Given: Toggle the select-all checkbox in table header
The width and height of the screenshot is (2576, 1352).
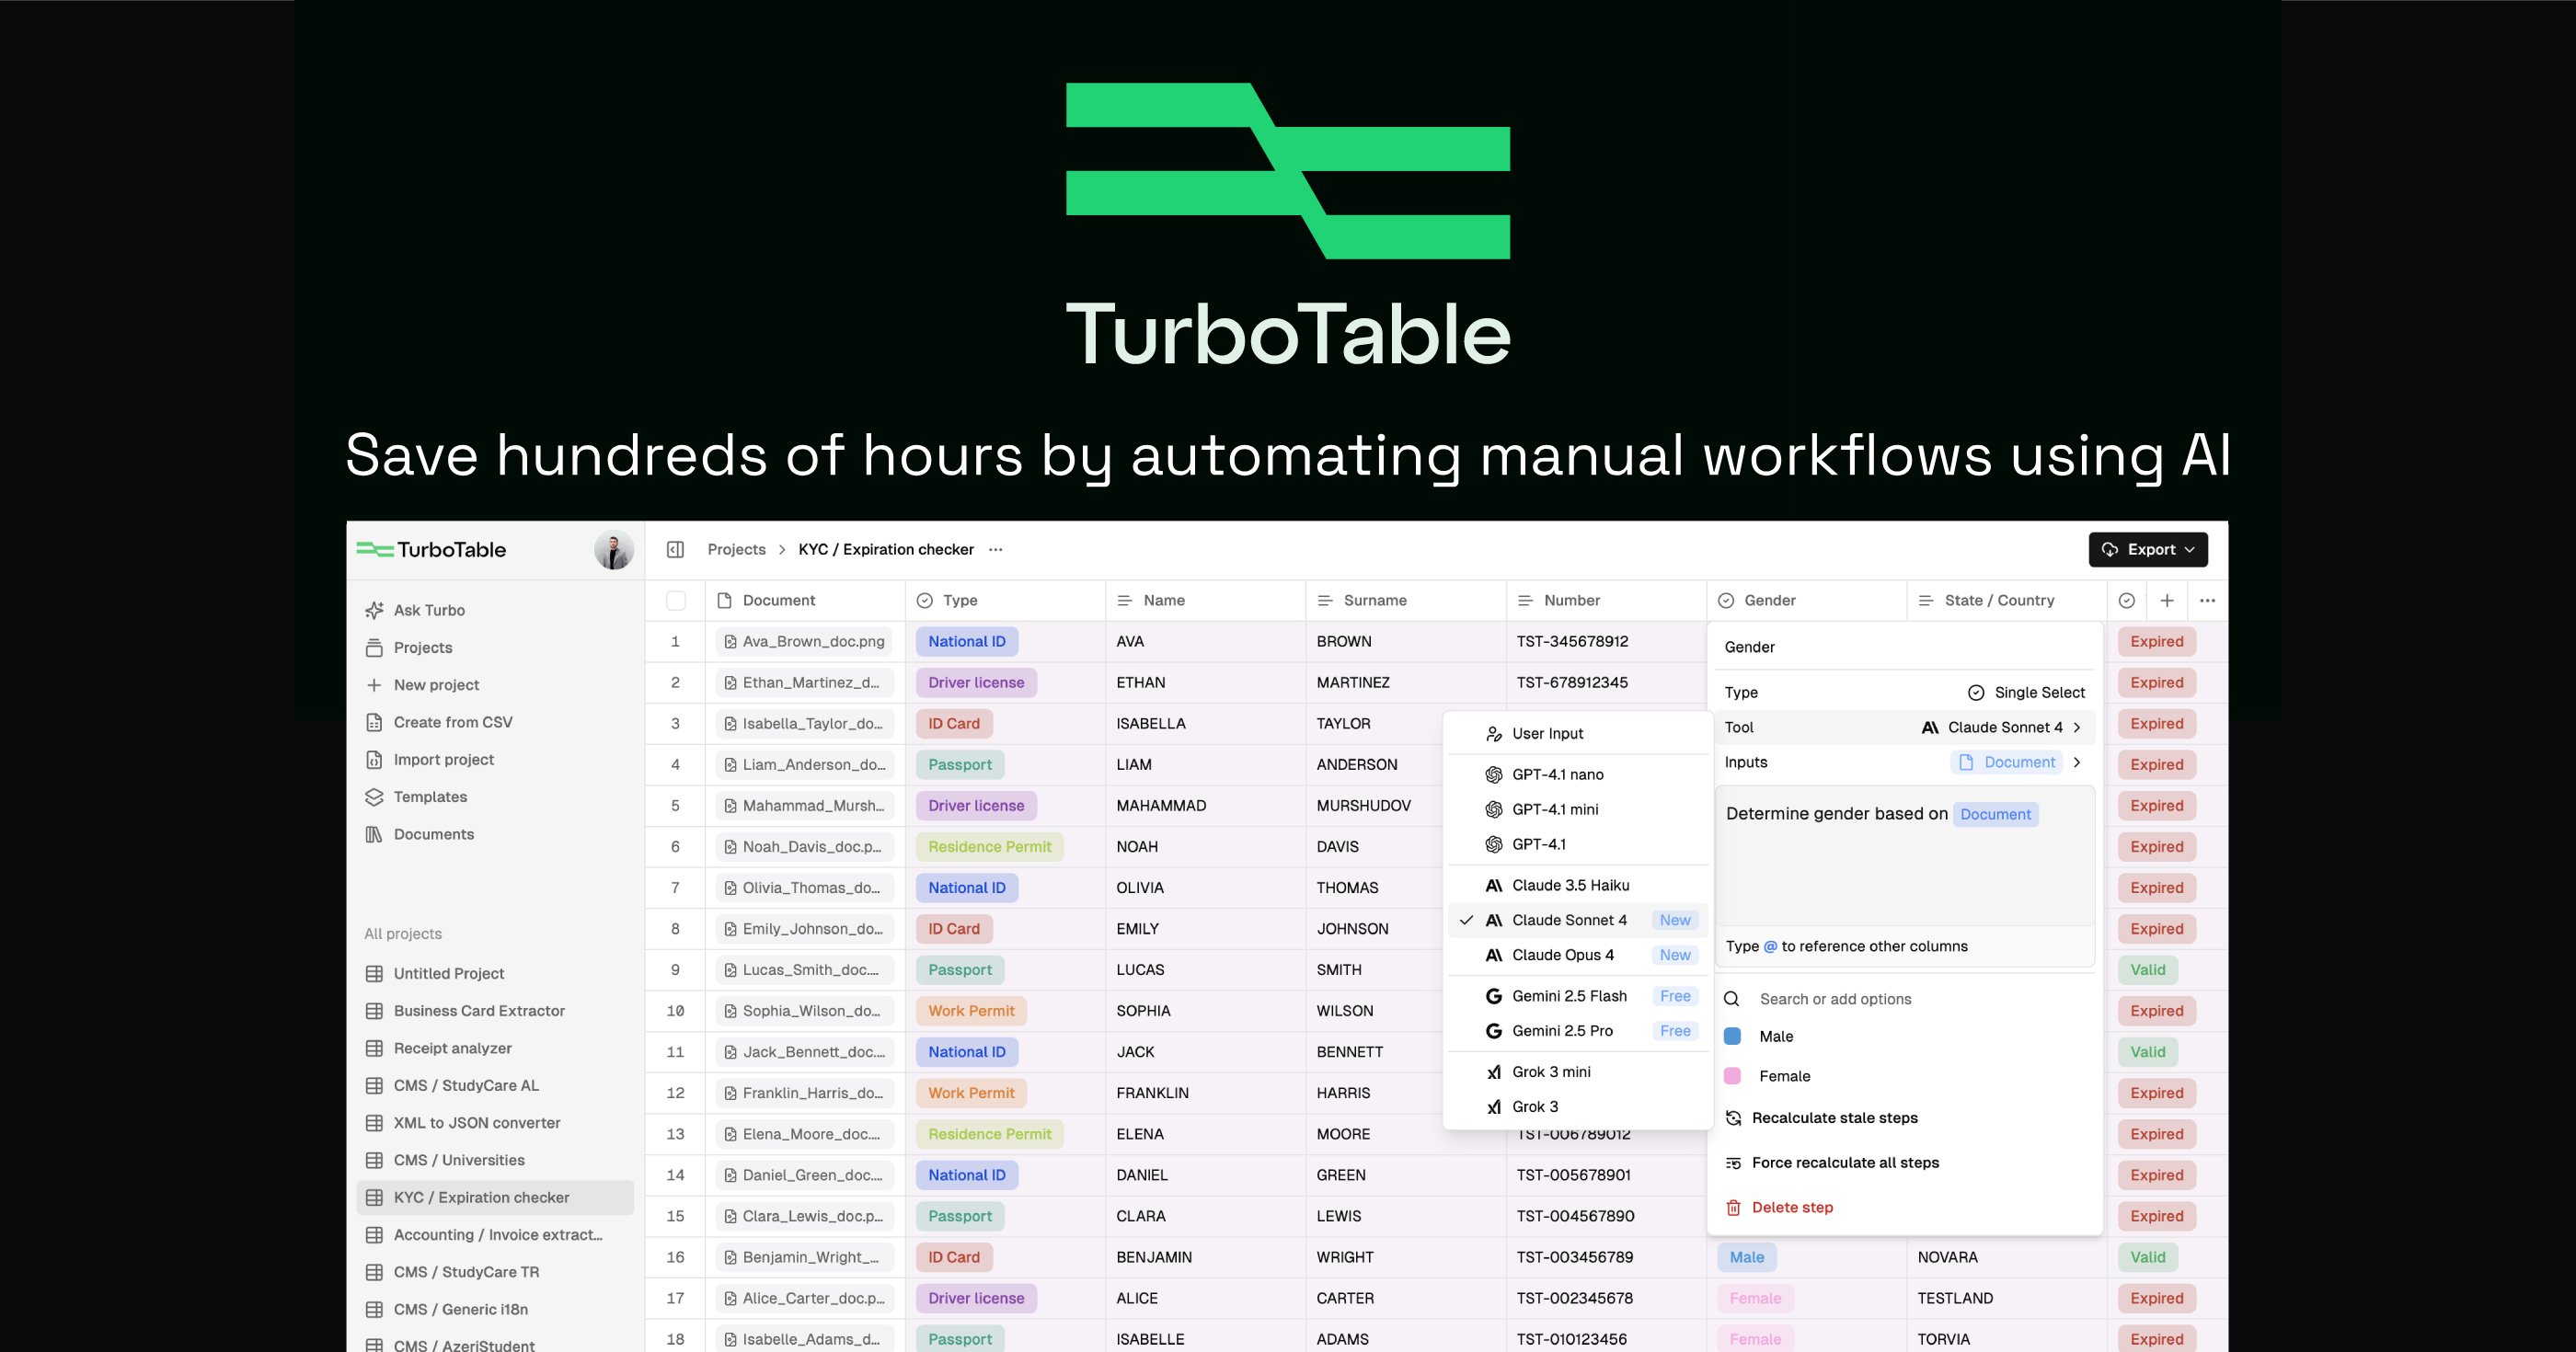Looking at the screenshot, I should tap(676, 600).
